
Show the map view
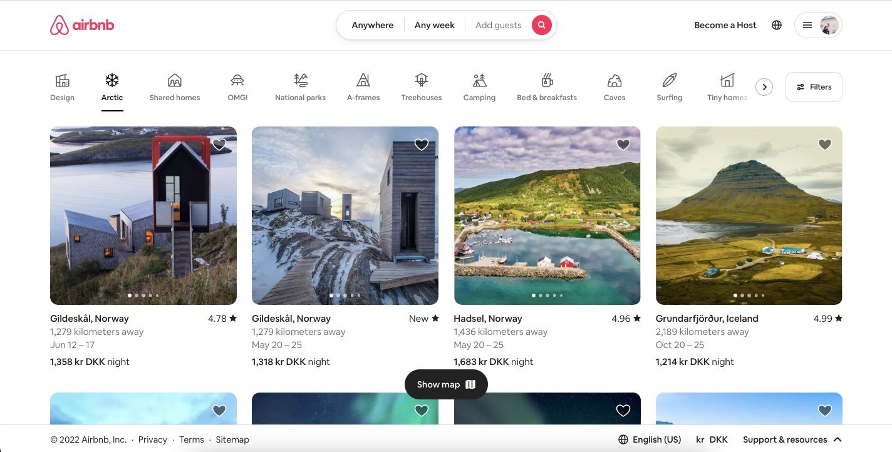[445, 384]
